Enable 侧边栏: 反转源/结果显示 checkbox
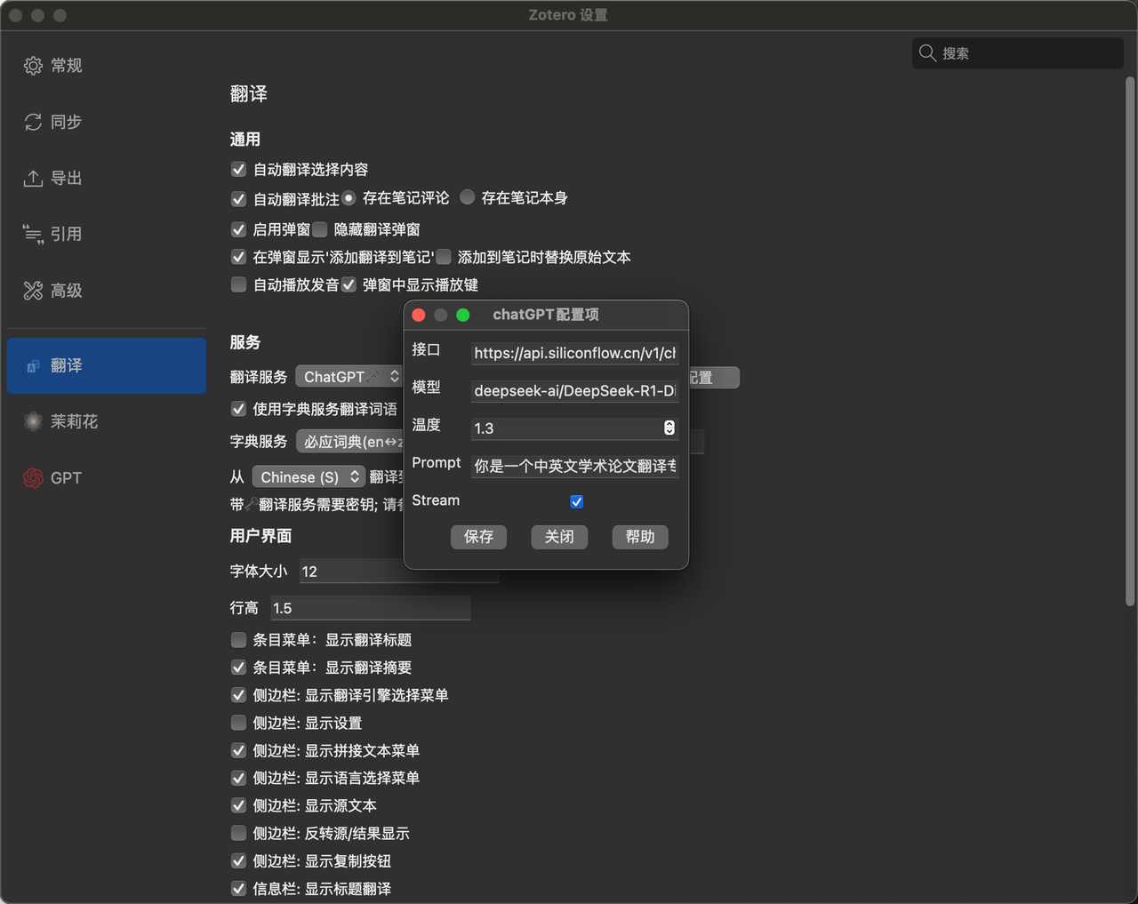 coord(238,833)
